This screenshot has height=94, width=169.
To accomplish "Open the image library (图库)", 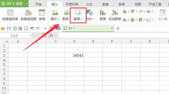I will tap(66, 15).
